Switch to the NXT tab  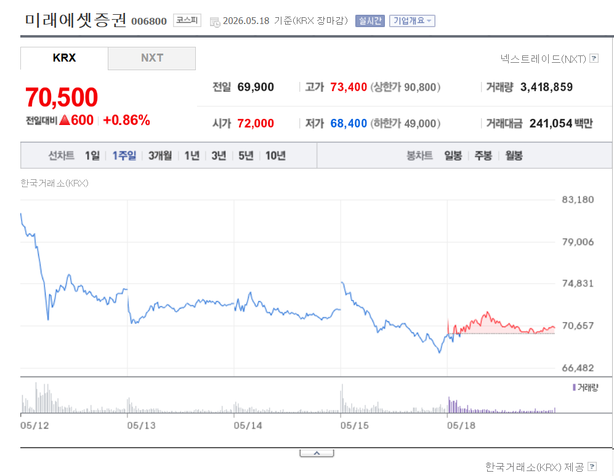[x=152, y=58]
